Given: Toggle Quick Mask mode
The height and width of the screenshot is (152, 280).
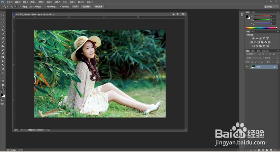Looking at the screenshot, I should 3,100.
